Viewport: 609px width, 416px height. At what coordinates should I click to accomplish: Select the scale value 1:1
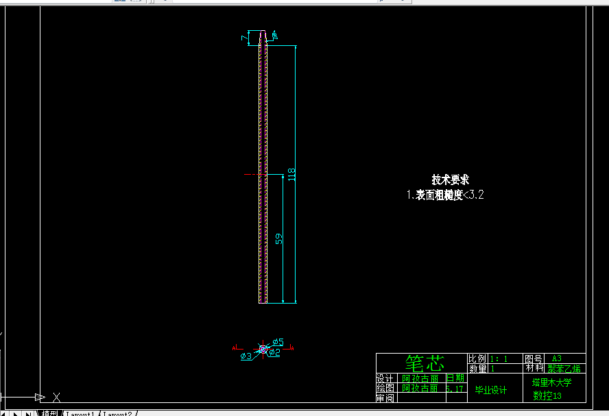click(x=499, y=359)
